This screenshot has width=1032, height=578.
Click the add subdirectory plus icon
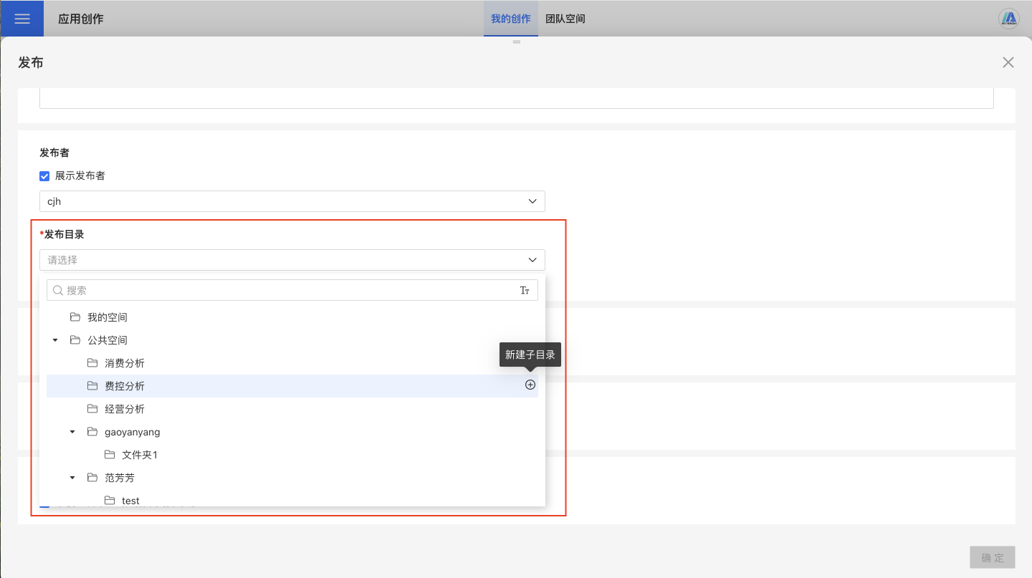530,385
